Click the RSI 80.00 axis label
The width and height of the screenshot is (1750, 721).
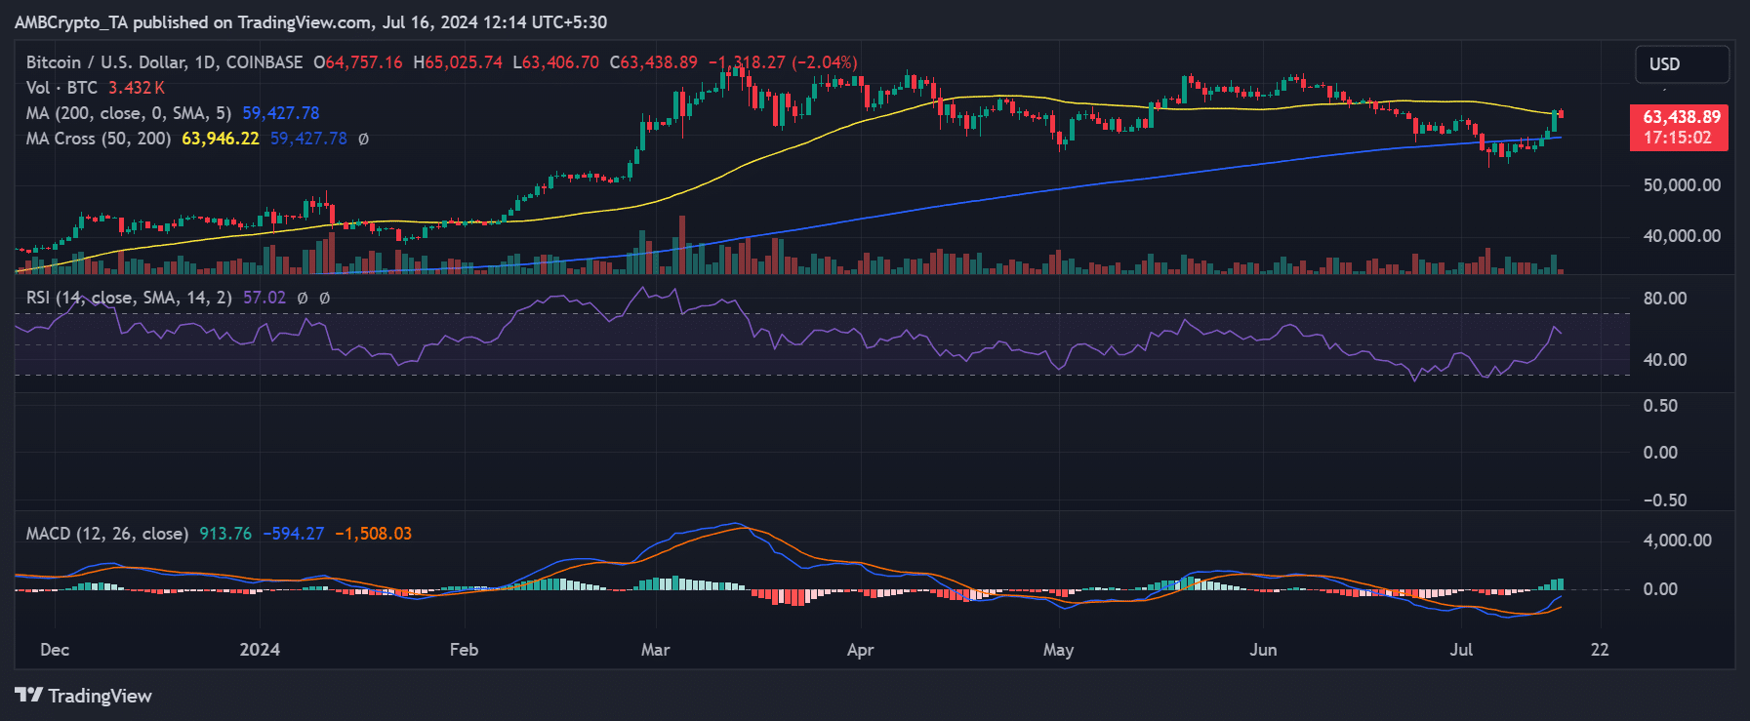coord(1665,299)
